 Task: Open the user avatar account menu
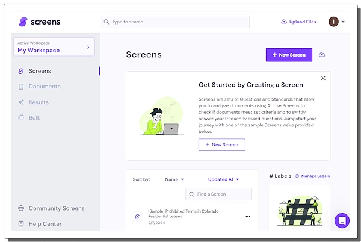(333, 22)
